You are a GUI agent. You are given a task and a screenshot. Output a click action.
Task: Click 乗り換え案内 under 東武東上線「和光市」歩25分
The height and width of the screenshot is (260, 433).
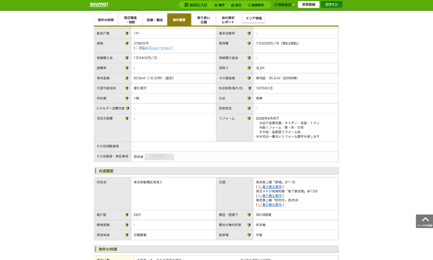click(272, 205)
